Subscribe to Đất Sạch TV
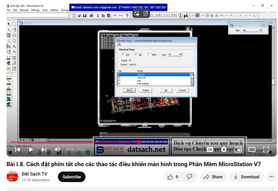This screenshot has height=191, width=278. (71, 177)
